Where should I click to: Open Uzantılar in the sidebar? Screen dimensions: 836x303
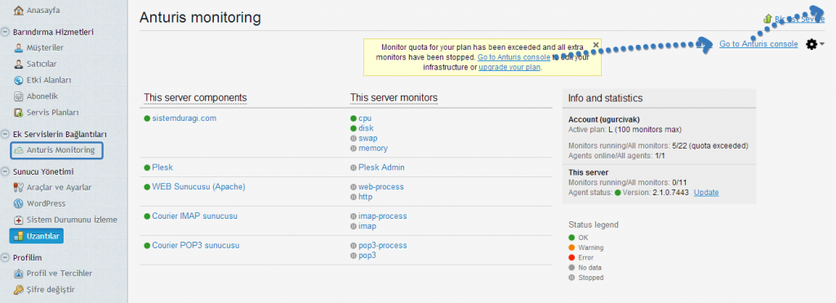36,236
